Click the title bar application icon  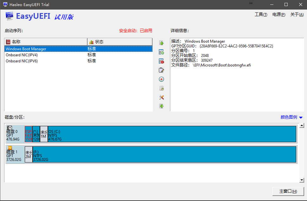[5, 4]
